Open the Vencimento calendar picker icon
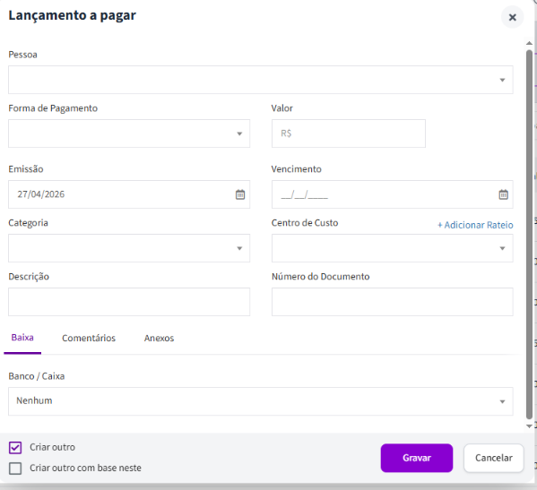Viewport: 537px width, 490px height. click(503, 194)
